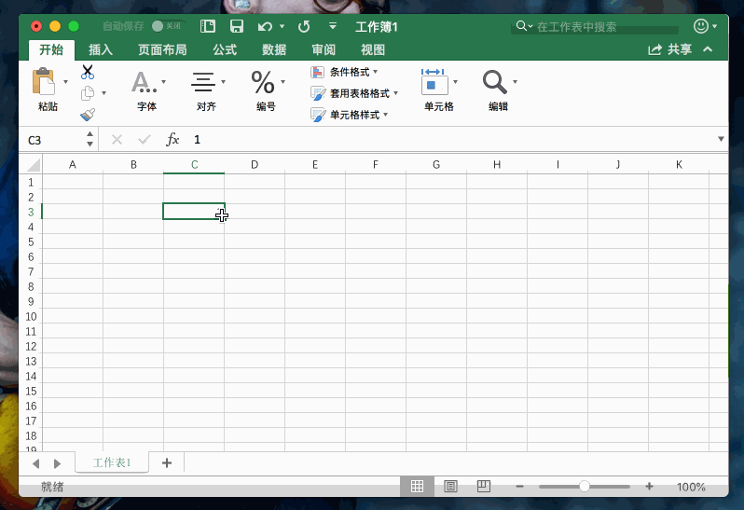Open the workbook template icon in title bar
Viewport: 744px width, 510px height.
pos(208,26)
